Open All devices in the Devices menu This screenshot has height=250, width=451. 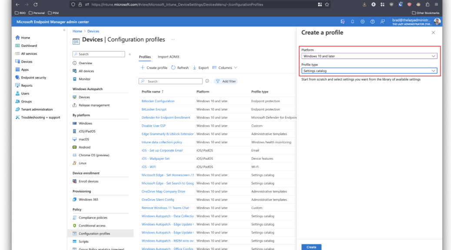pyautogui.click(x=86, y=71)
